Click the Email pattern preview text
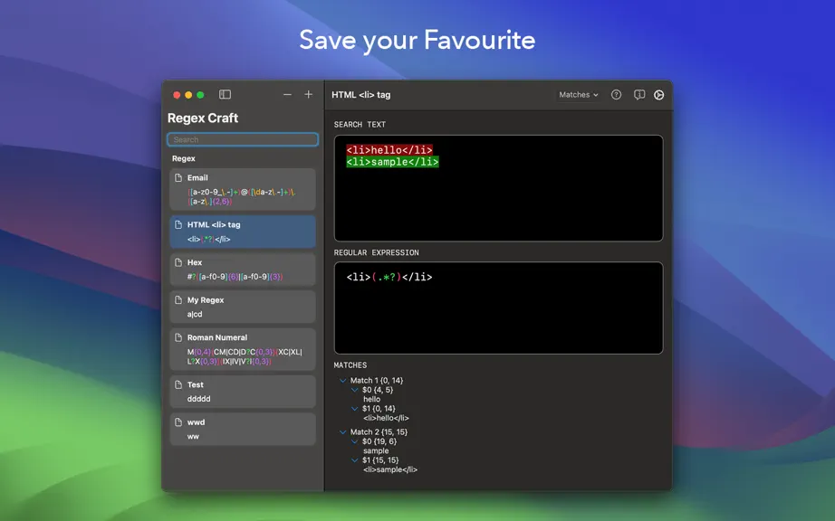Screen dimensions: 835x521 (x=242, y=196)
